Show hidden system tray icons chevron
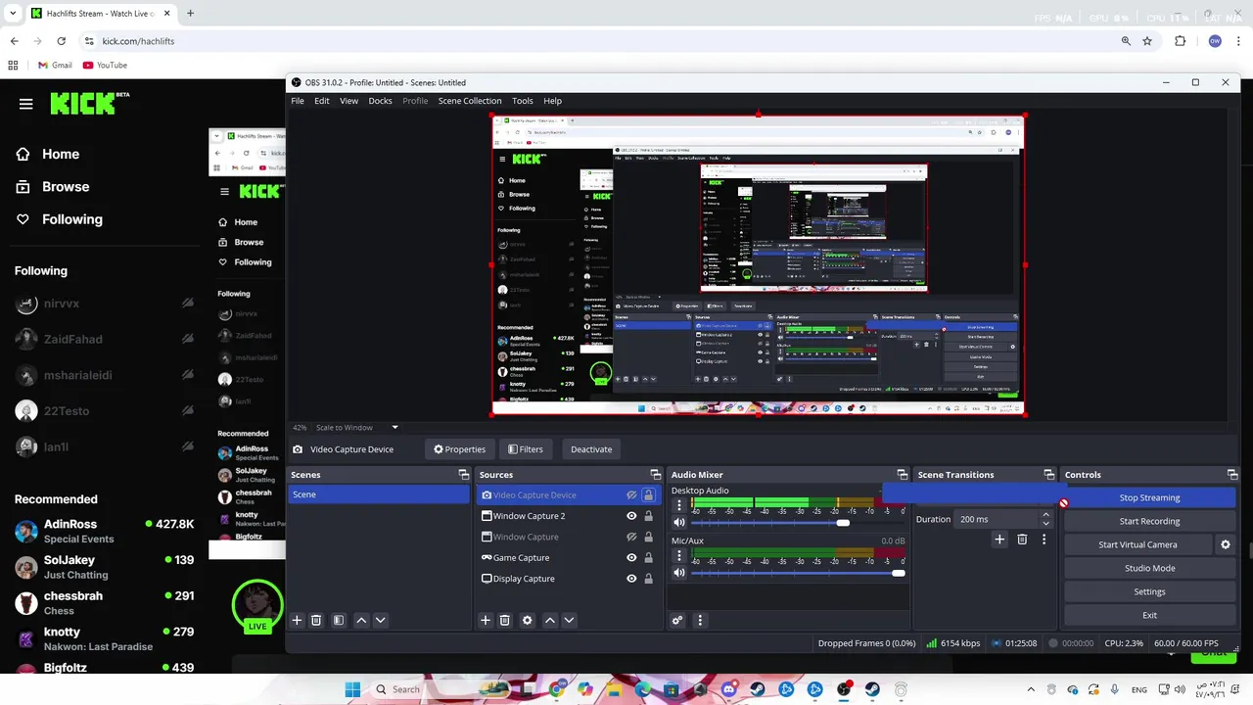The height and width of the screenshot is (705, 1253). pyautogui.click(x=1031, y=689)
